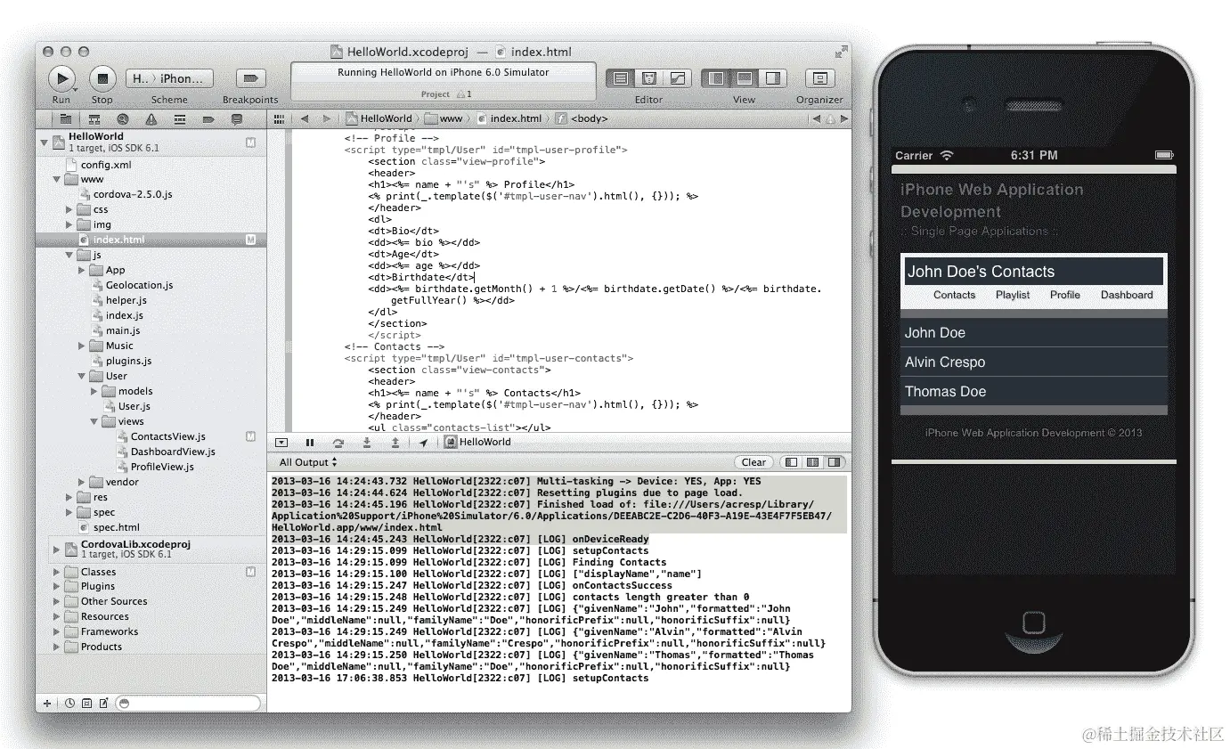Tap Alvin Crespo contact in simulator
The image size is (1230, 749).
(1033, 362)
